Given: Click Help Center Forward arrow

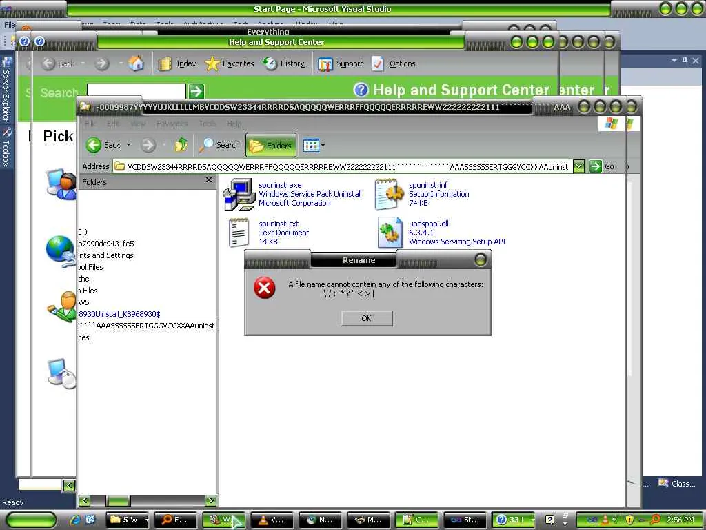Looking at the screenshot, I should click(102, 63).
